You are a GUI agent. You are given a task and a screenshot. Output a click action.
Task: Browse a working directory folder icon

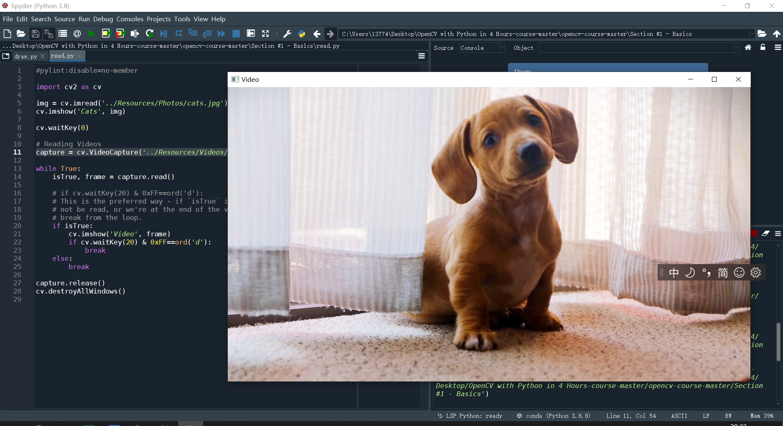coord(762,34)
